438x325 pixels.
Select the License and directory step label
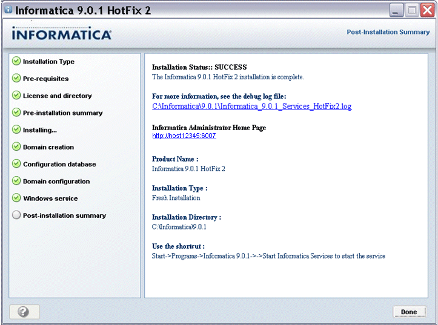tap(58, 96)
